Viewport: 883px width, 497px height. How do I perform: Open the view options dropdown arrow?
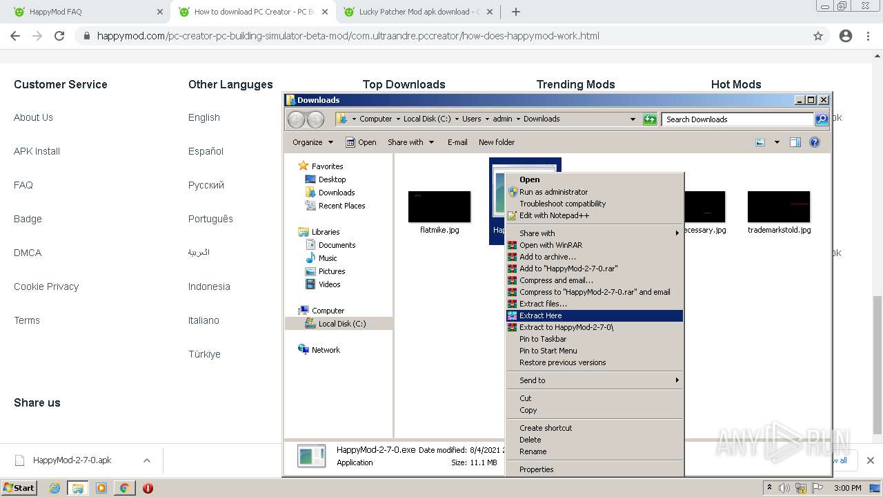point(777,142)
